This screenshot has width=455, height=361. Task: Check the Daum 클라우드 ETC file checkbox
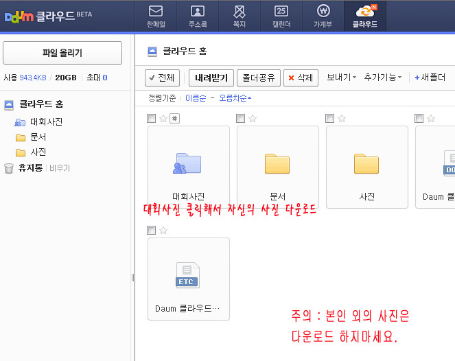pos(152,231)
